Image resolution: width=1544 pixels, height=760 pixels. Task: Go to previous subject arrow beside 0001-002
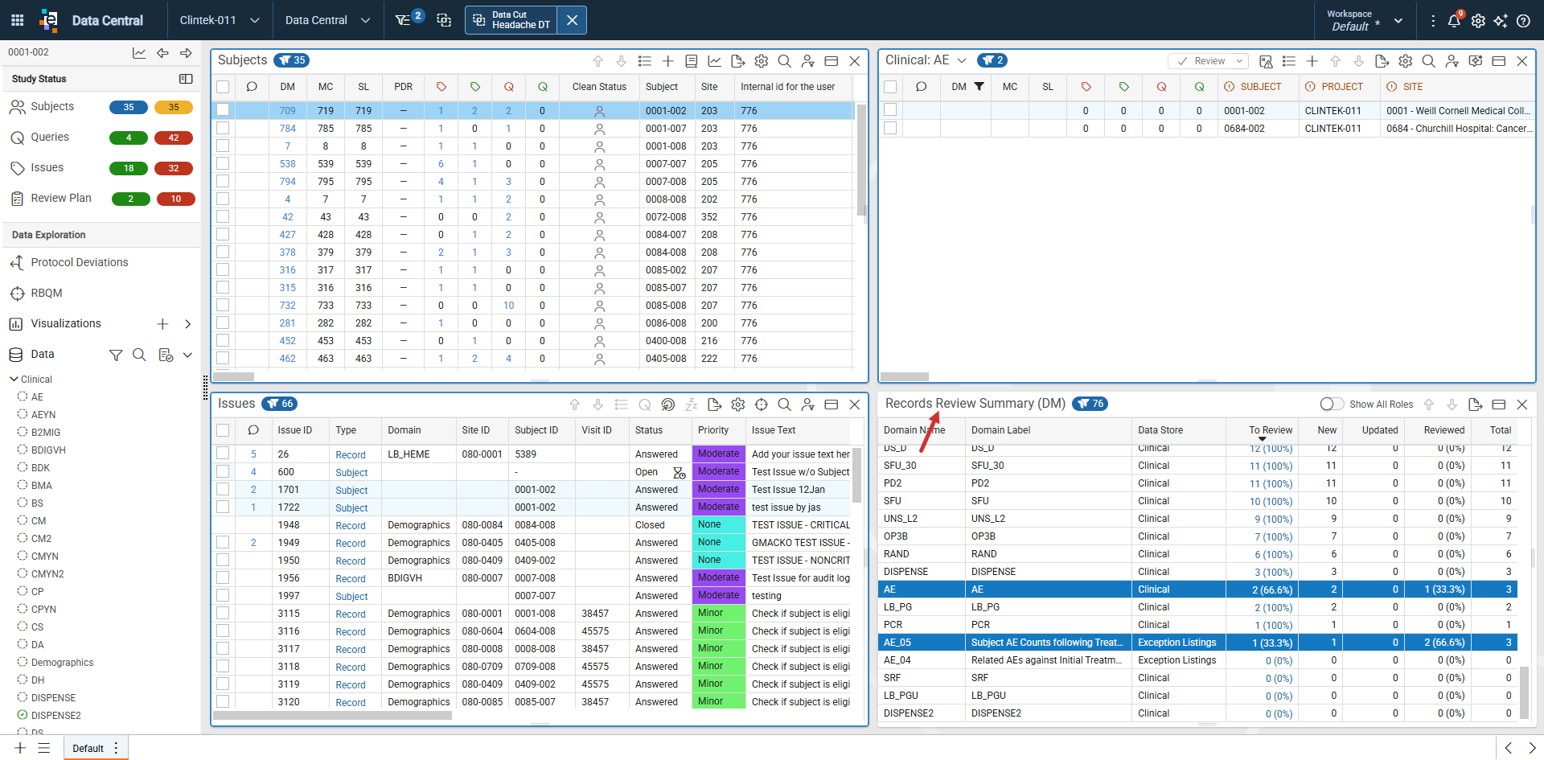click(162, 53)
